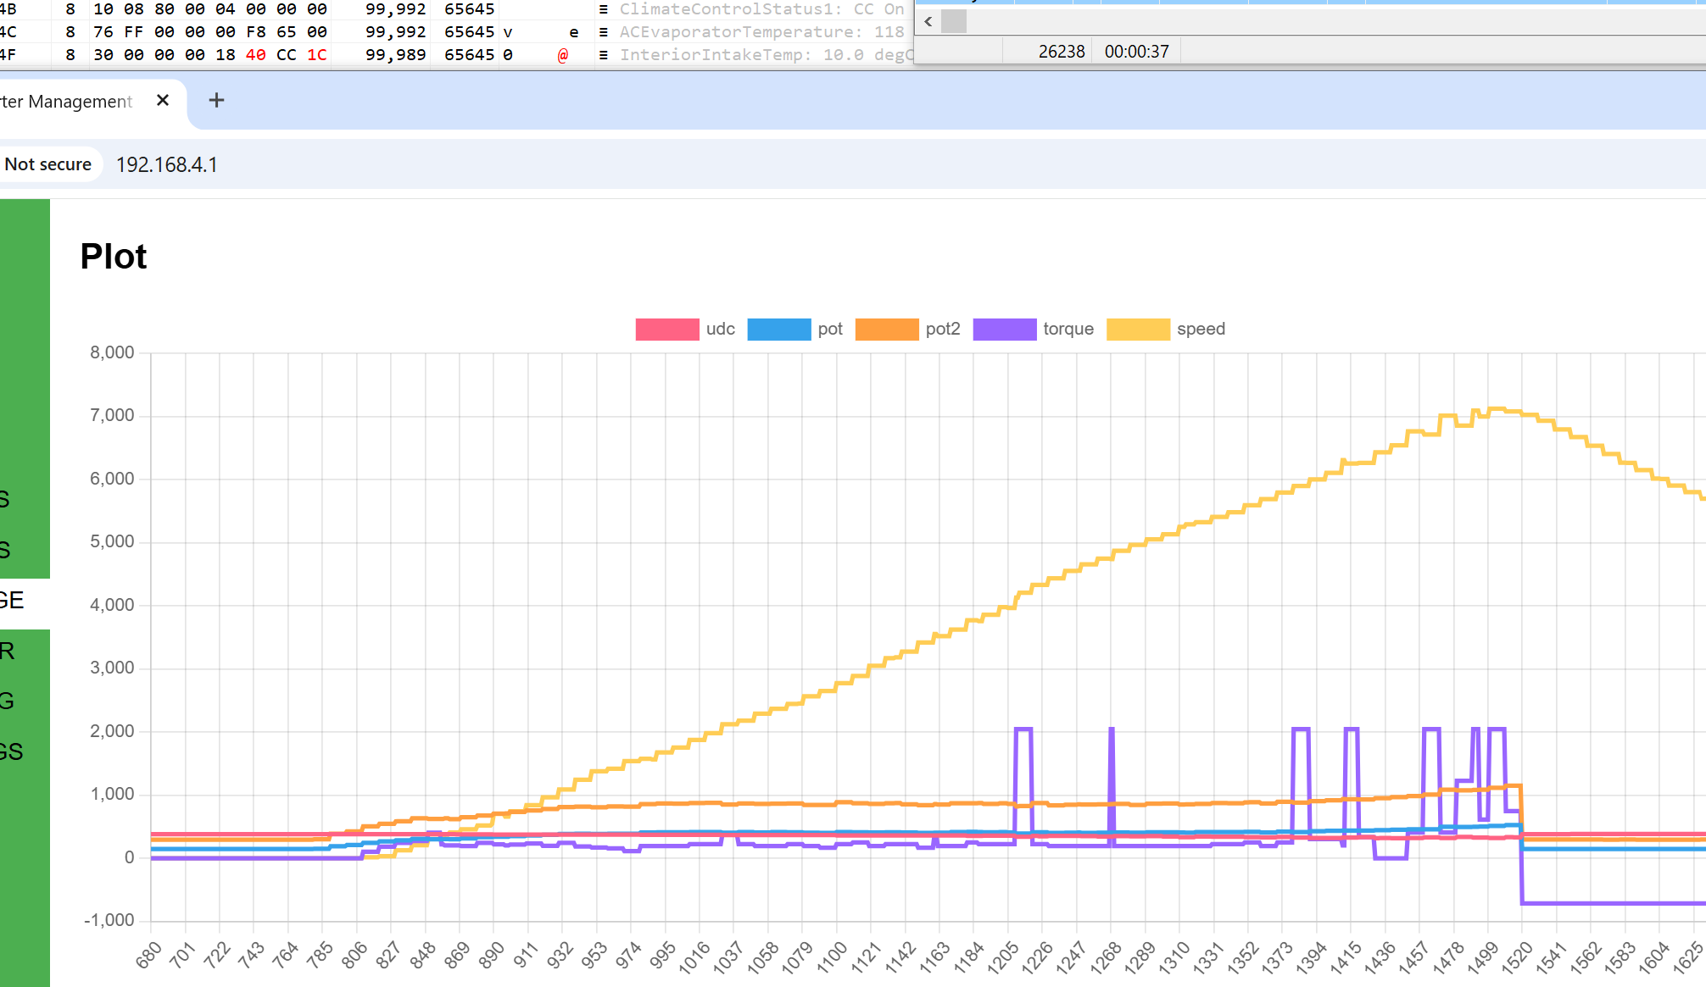
Task: Expand InteriorIntakeTemp signal row
Action: click(604, 55)
